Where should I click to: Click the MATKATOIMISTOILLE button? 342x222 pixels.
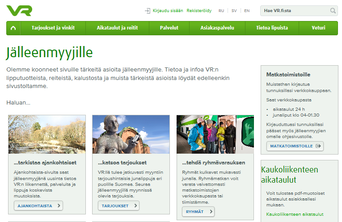pyautogui.click(x=295, y=146)
